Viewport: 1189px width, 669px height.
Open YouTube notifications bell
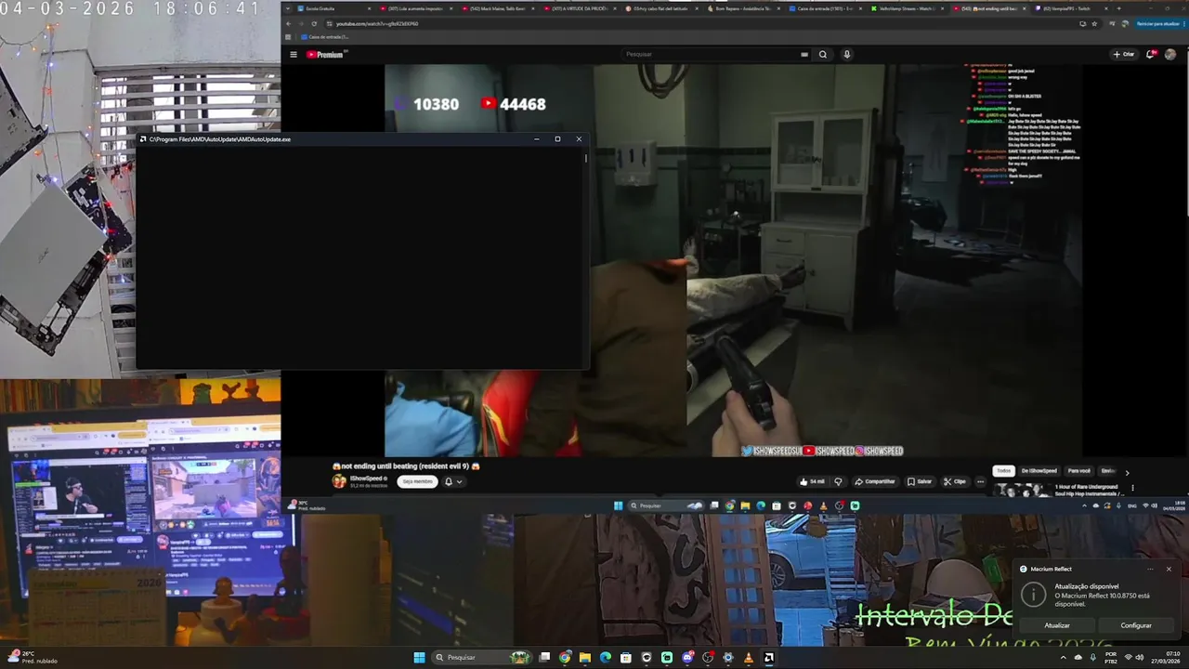click(x=1152, y=54)
